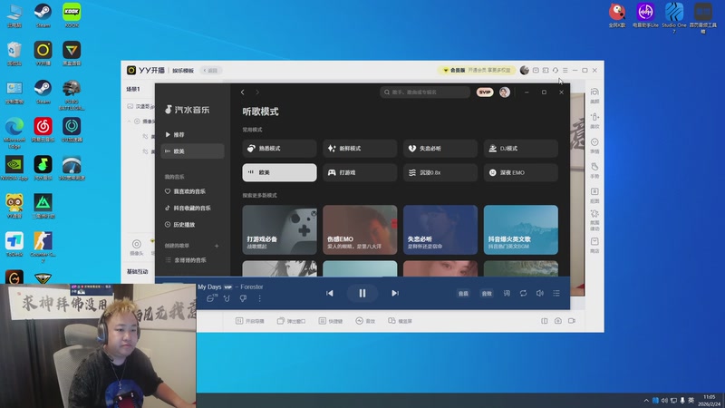Open the PUBG BATTLEGROUNDS desktop shortcut
This screenshot has width=725, height=408.
point(72,95)
